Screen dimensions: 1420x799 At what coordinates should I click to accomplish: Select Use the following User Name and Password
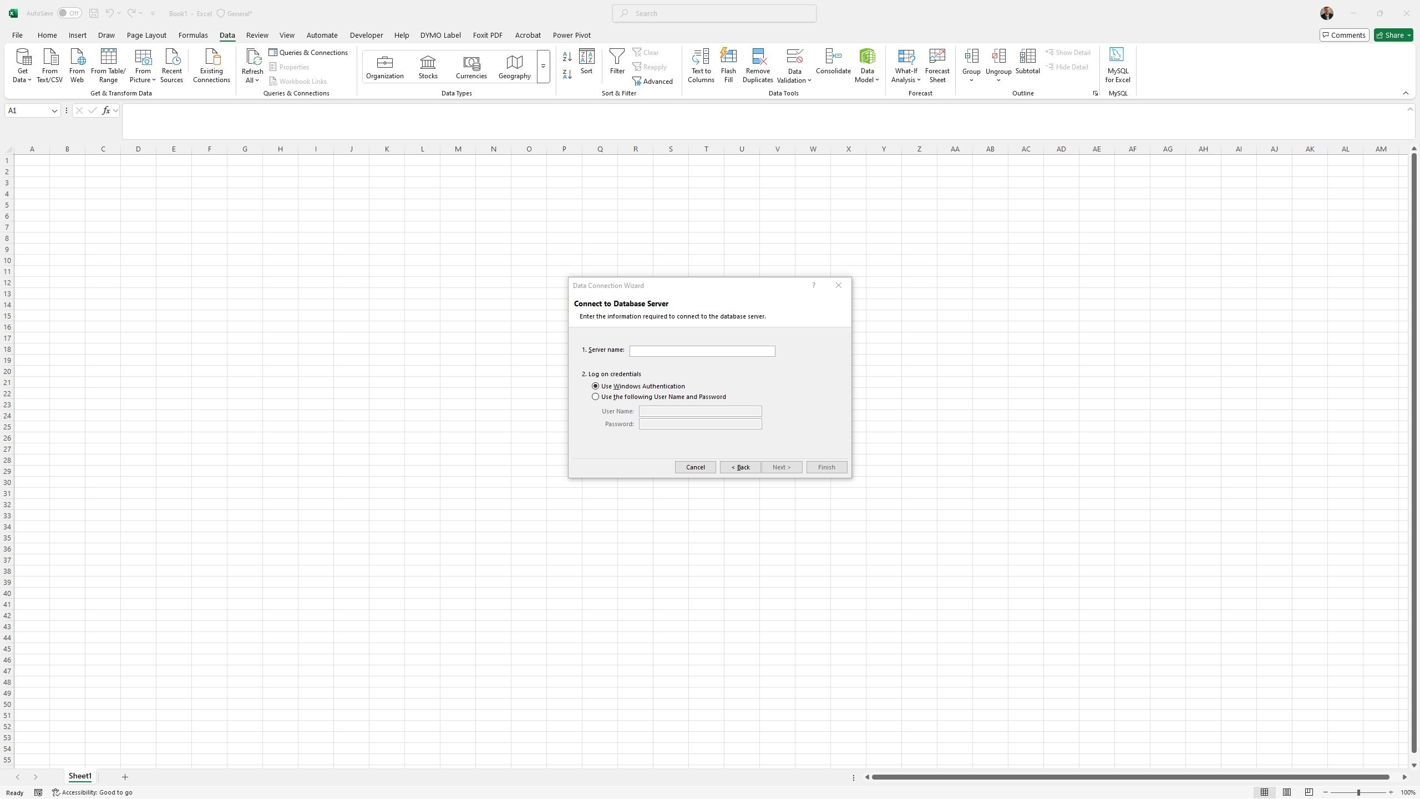596,397
